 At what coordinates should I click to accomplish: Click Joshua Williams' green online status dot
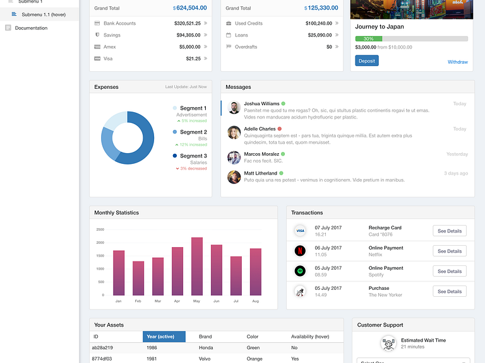point(284,104)
